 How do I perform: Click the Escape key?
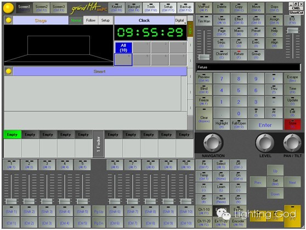point(292,78)
